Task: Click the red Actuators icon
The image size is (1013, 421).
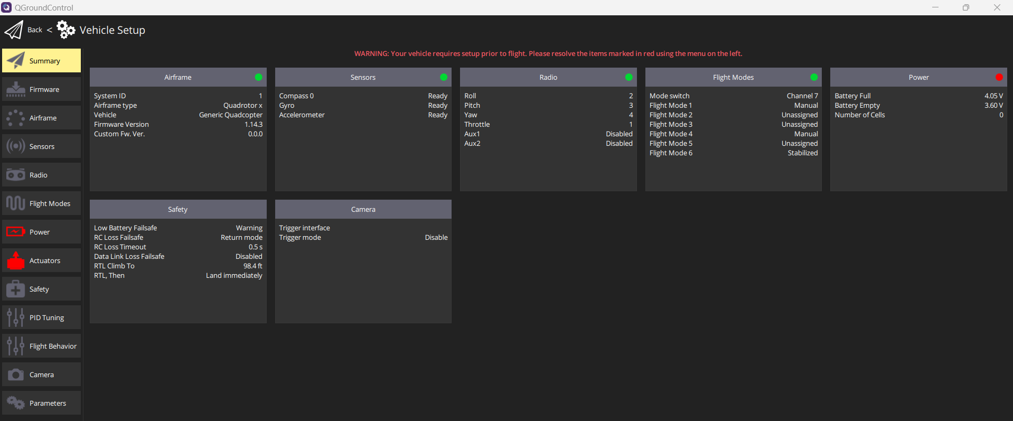Action: tap(16, 260)
